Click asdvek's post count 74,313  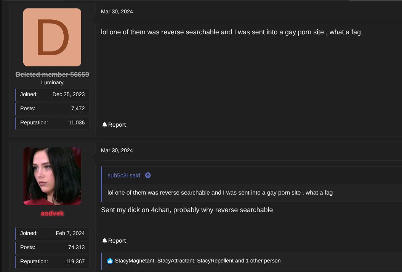tap(76, 247)
